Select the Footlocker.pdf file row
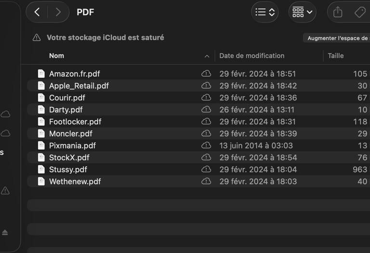Viewport: 370px width, 253px height. click(75, 122)
